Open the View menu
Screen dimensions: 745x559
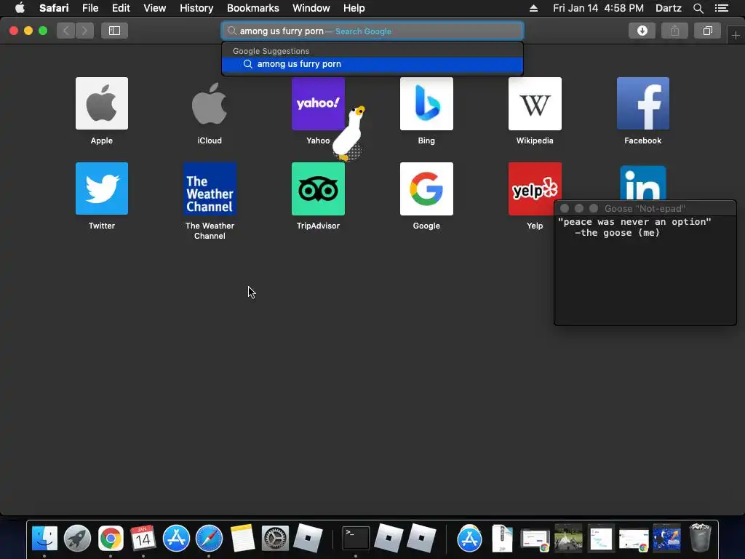tap(154, 8)
